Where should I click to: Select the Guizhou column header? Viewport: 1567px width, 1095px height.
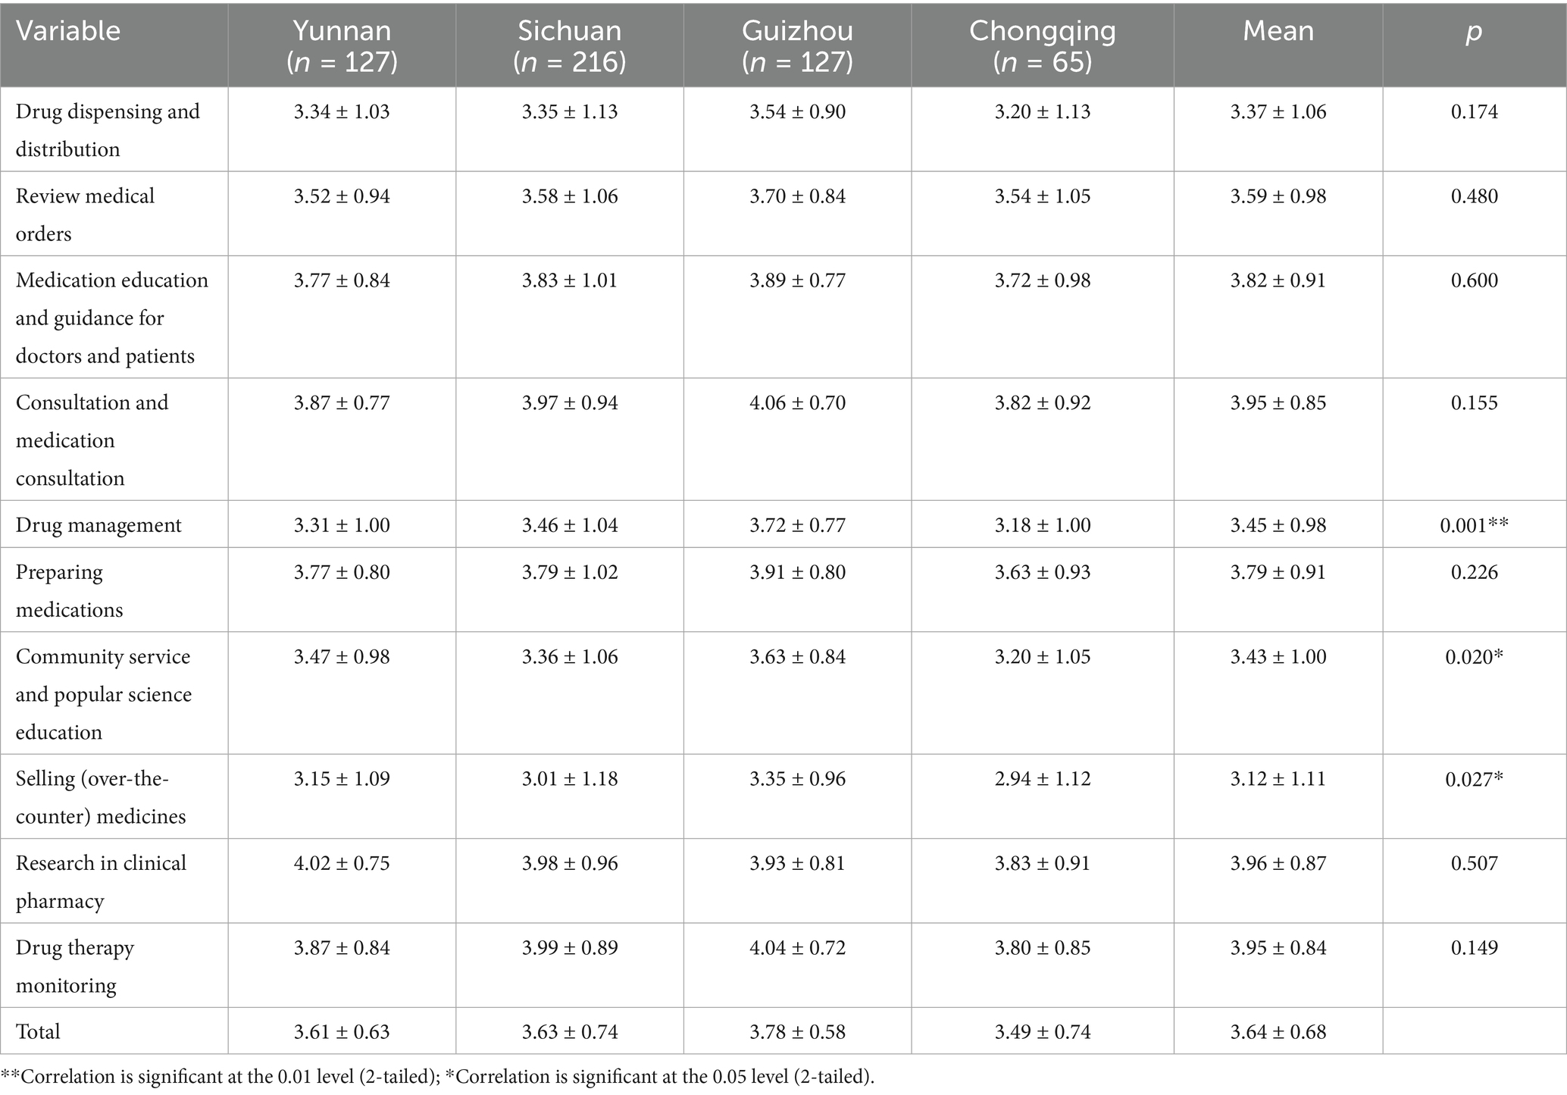tap(797, 45)
